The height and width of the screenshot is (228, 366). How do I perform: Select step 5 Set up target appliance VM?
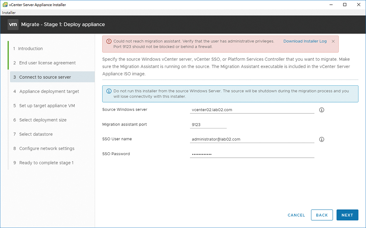click(44, 106)
